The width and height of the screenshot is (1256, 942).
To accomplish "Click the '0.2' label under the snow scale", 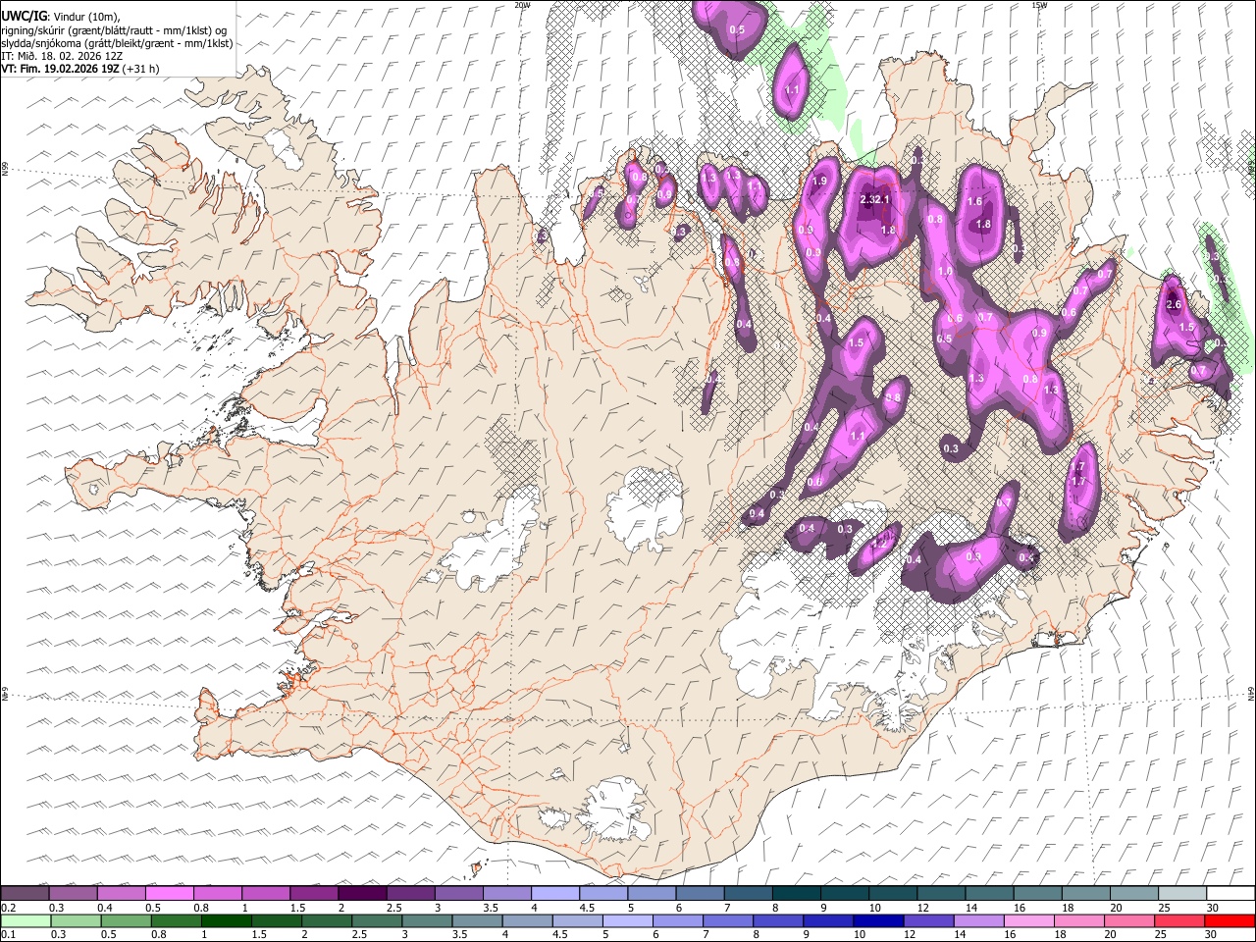I will (x=9, y=908).
